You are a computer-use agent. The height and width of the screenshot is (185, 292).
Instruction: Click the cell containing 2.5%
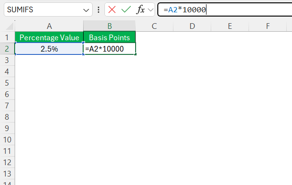coord(49,49)
